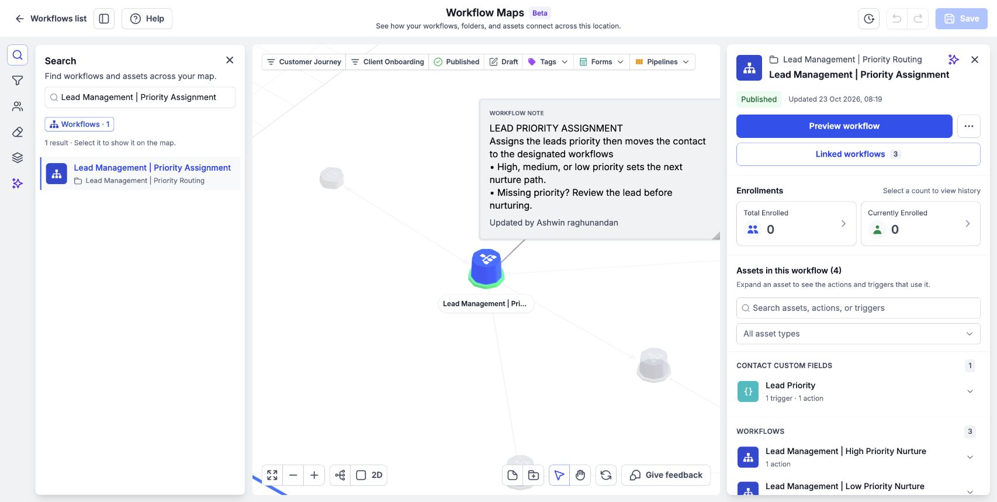Viewport: 997px width, 502px height.
Task: Toggle the Client Onboarding filter
Action: click(x=387, y=62)
